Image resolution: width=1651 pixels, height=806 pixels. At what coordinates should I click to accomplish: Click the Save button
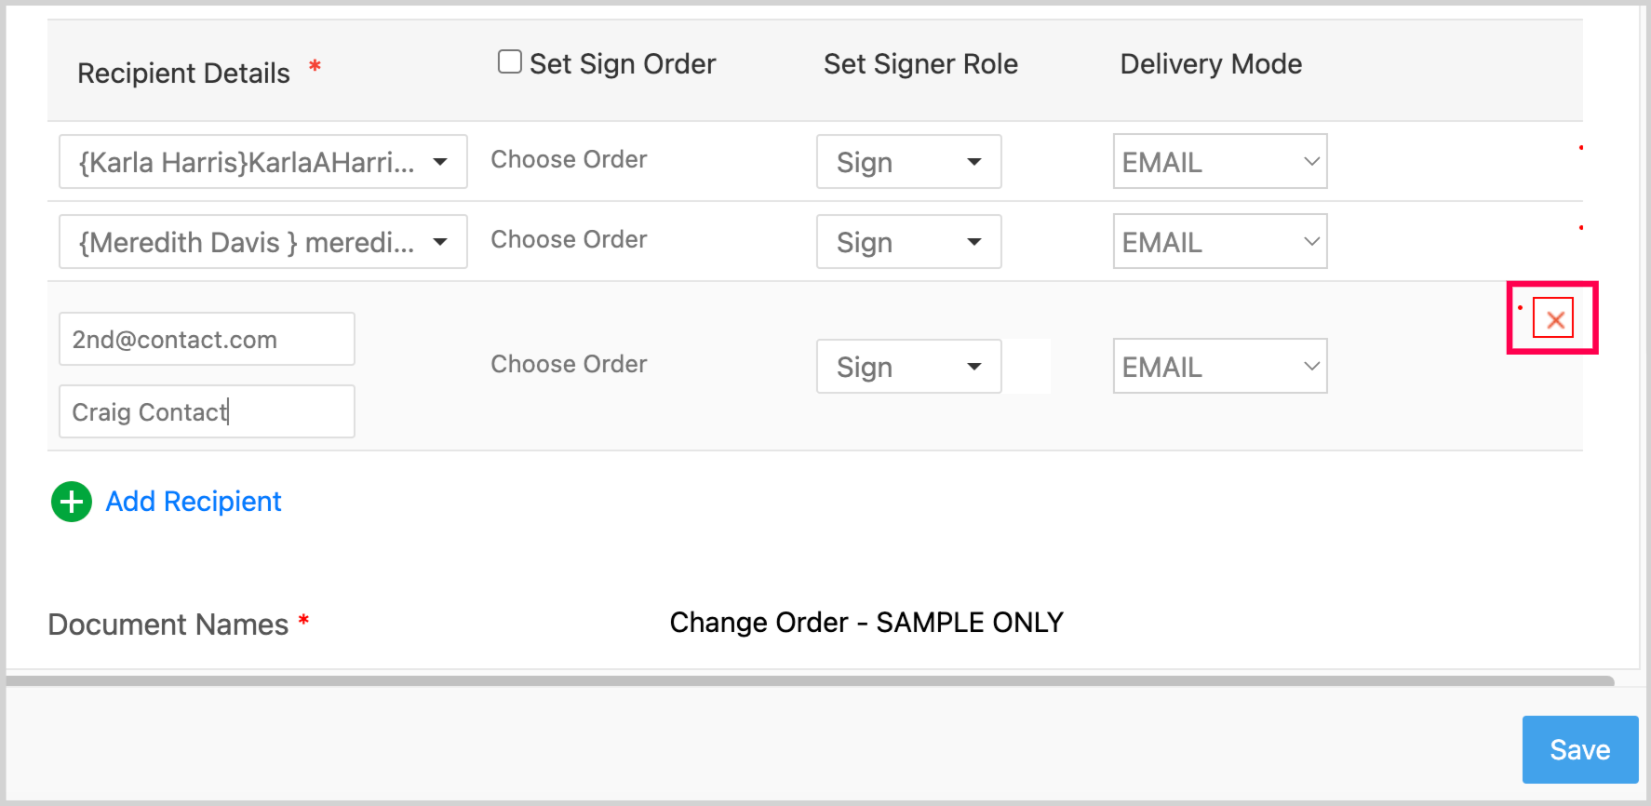(x=1579, y=749)
